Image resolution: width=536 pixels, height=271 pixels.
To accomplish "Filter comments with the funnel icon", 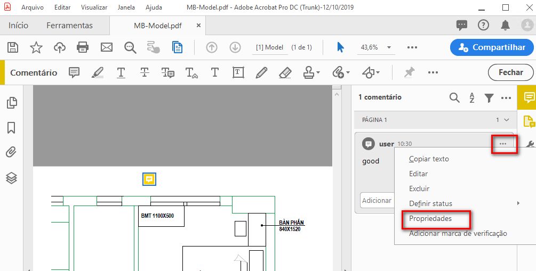I will (489, 97).
